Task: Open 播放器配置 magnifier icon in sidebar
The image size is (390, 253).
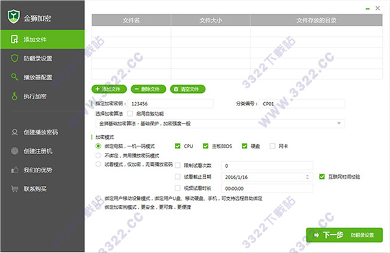Action: coord(15,77)
